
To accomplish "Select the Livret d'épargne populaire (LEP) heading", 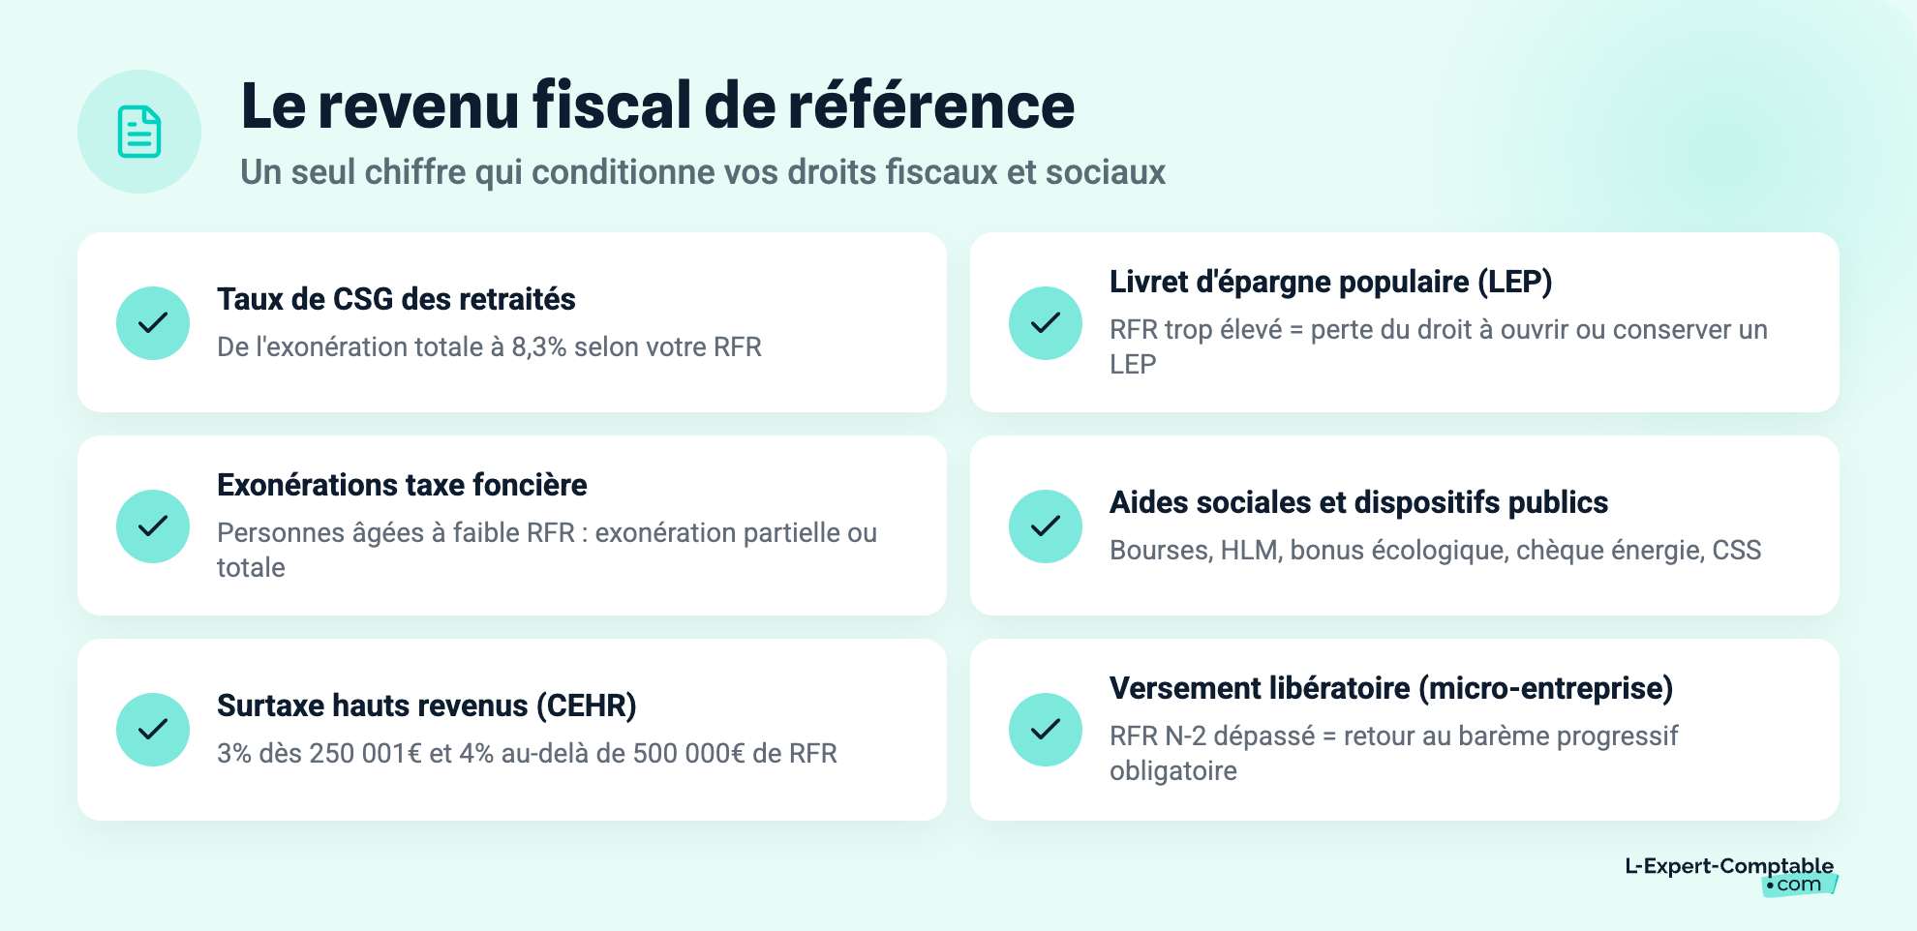I will (1331, 282).
